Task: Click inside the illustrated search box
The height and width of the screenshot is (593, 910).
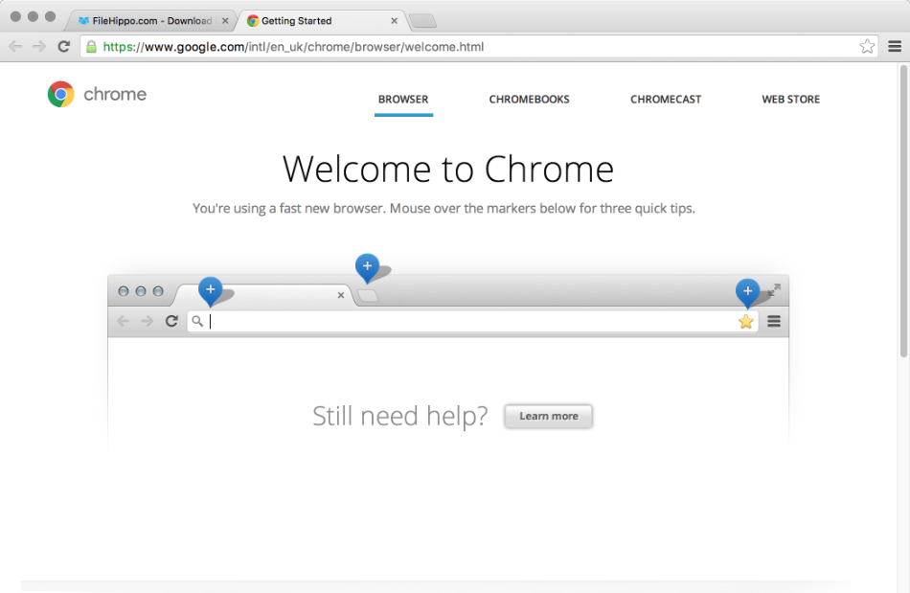Action: pos(472,322)
